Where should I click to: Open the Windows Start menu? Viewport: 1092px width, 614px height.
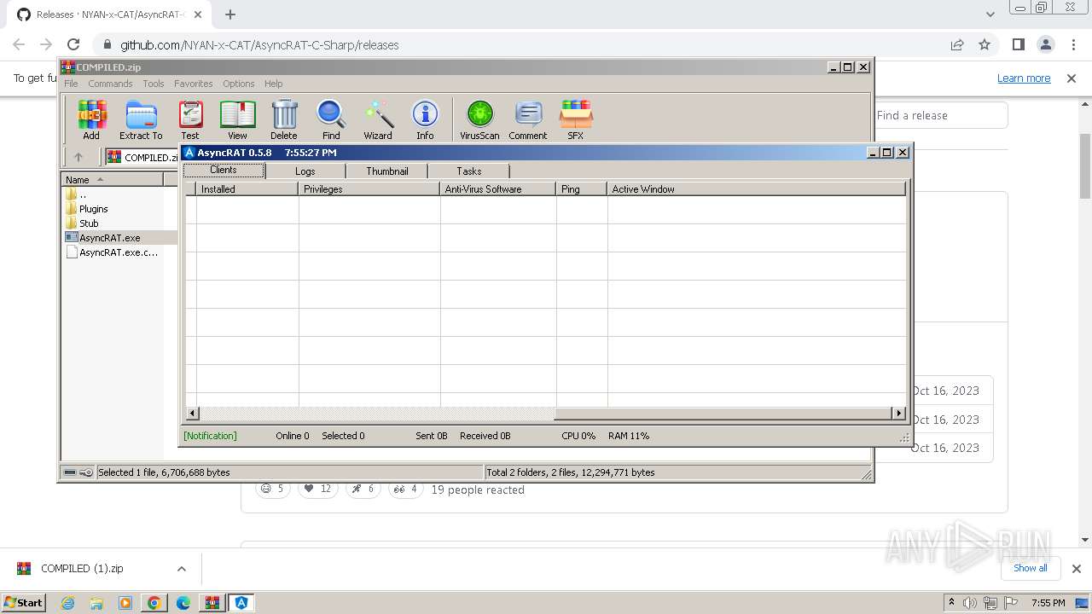pyautogui.click(x=23, y=602)
